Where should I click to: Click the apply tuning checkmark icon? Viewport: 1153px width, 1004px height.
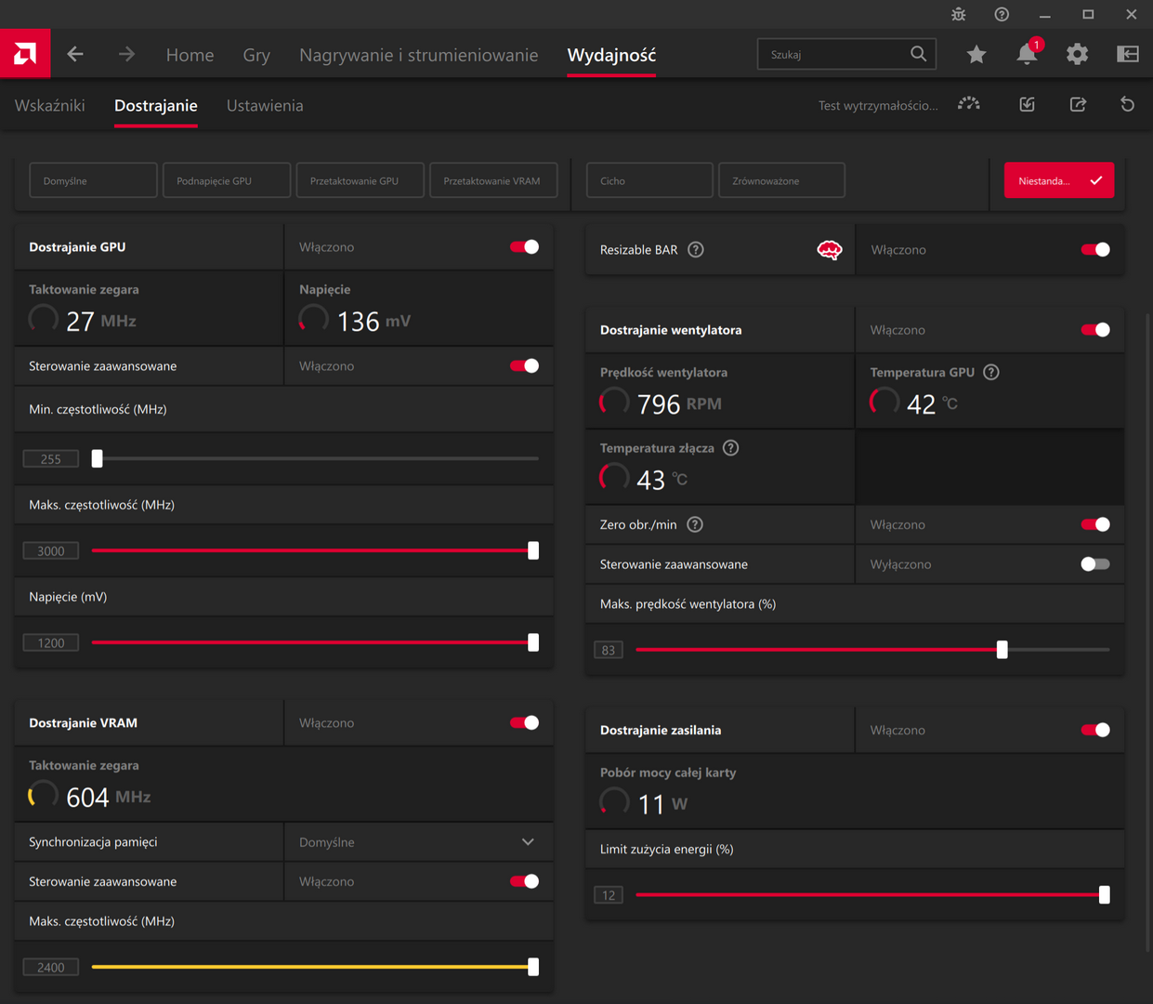(x=1027, y=103)
